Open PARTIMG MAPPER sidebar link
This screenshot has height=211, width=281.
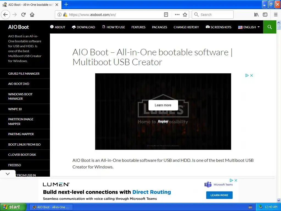[x=21, y=134]
